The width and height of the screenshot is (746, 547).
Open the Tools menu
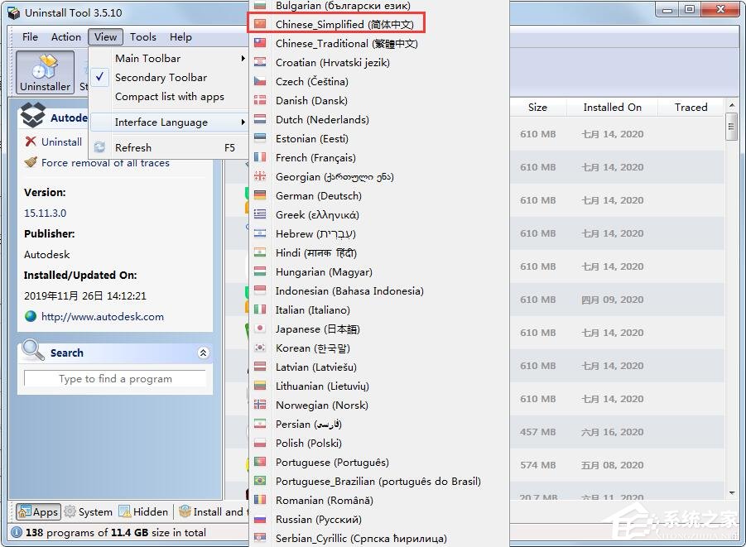142,36
